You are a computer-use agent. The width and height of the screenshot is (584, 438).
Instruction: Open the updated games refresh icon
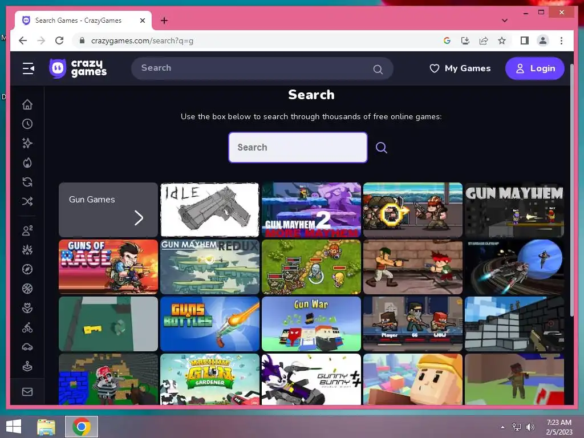(x=27, y=182)
